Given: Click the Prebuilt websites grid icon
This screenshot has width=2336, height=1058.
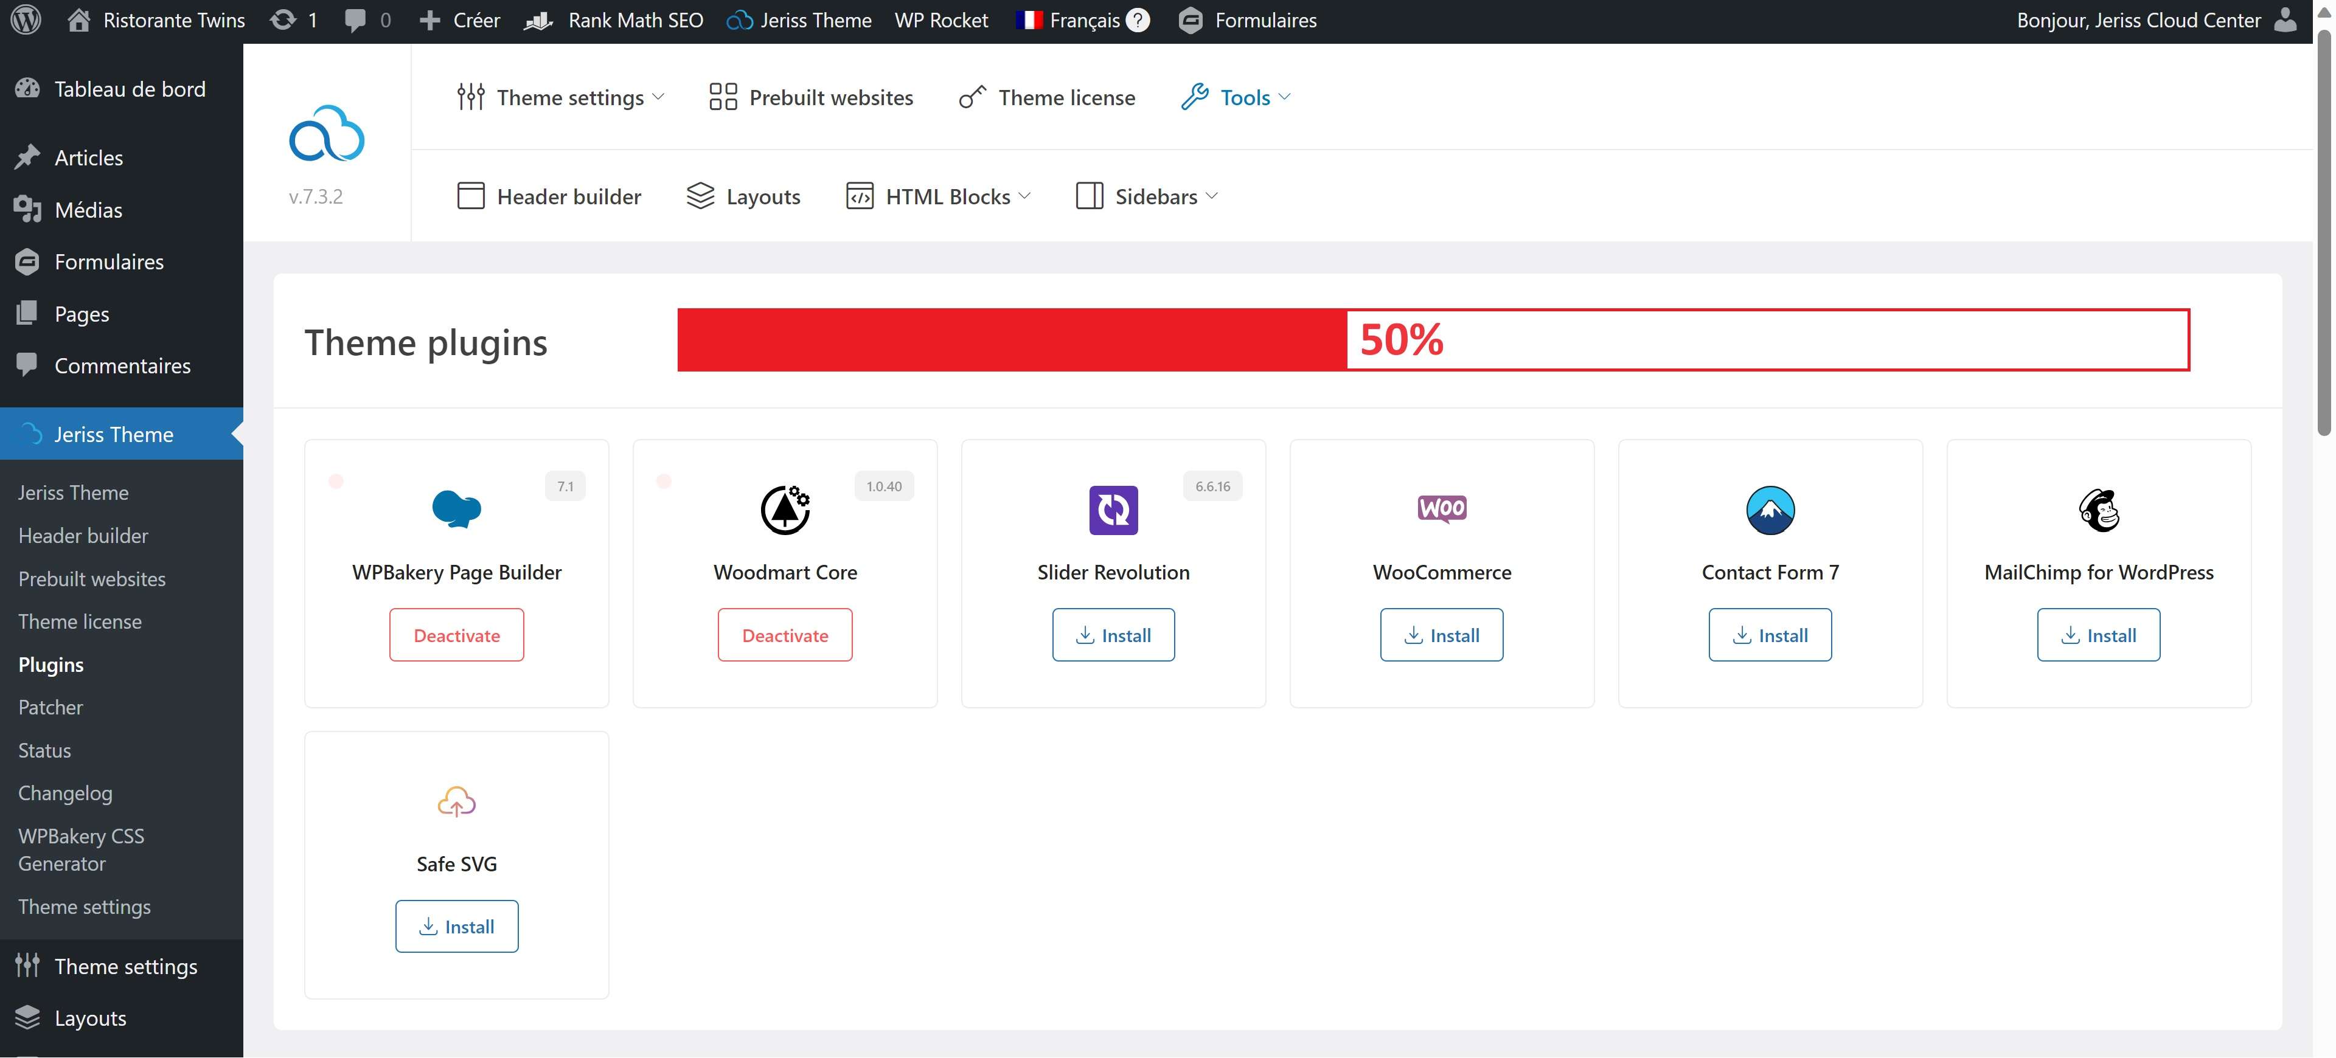Looking at the screenshot, I should tap(723, 97).
